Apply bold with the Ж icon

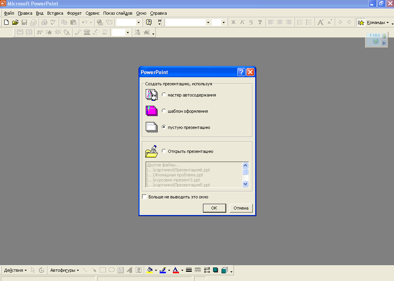pyautogui.click(x=234, y=22)
